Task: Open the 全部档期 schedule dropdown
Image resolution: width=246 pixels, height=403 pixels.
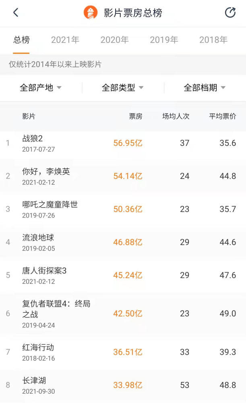Action: point(205,87)
